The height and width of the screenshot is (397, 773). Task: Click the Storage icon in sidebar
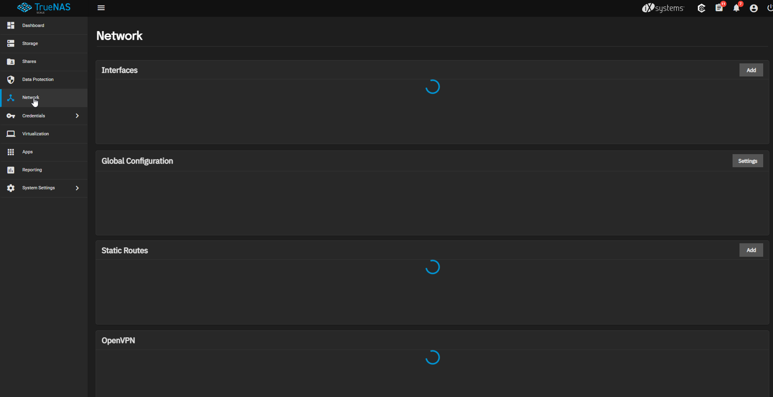point(11,43)
